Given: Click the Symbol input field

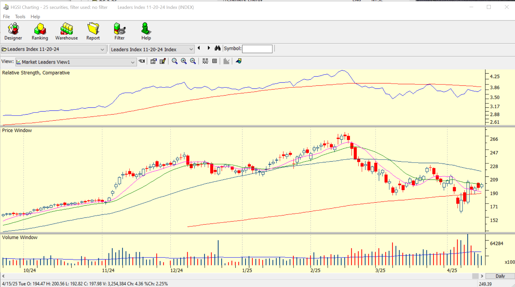Looking at the screenshot, I should 257,49.
